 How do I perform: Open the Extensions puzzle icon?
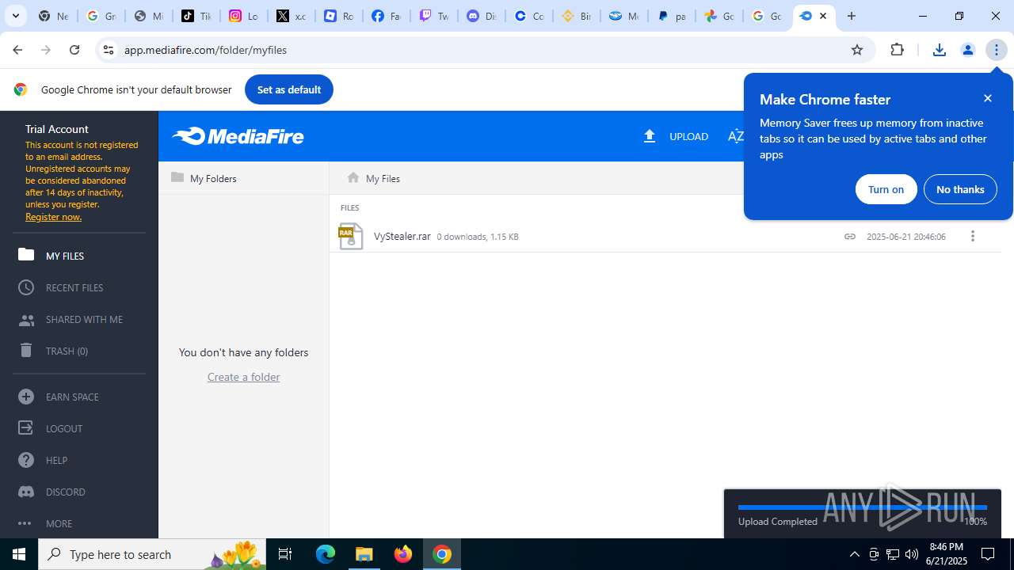pyautogui.click(x=898, y=50)
